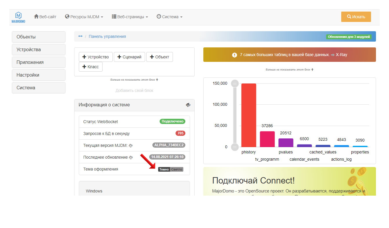Click the Подключено WebSocket status badge
This screenshot has height=228, width=389.
coord(172,121)
